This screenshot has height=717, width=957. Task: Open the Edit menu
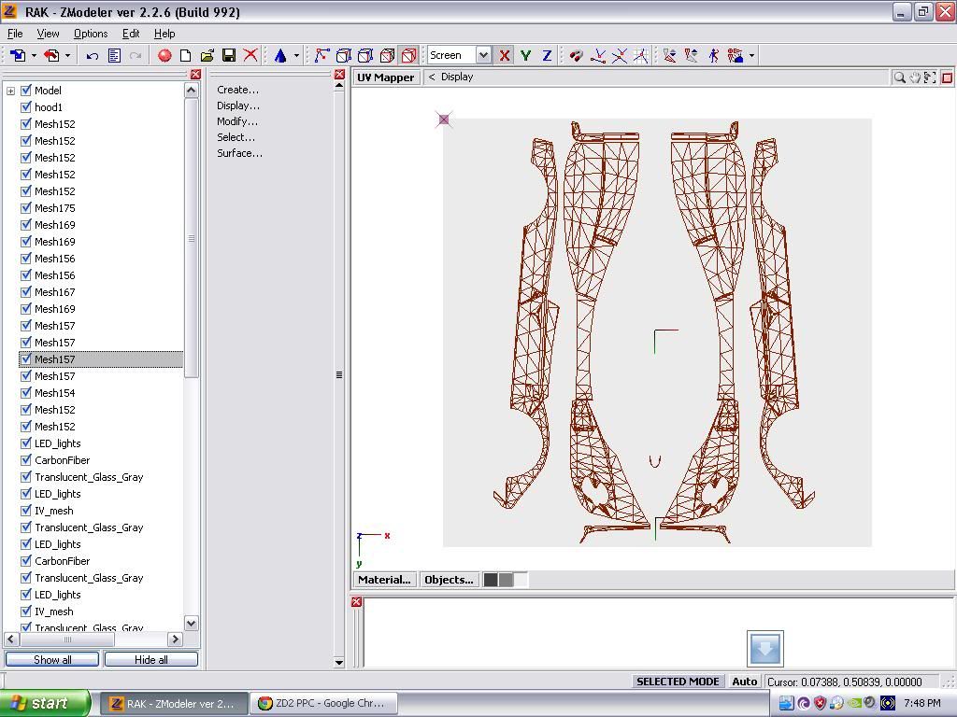pyautogui.click(x=131, y=34)
